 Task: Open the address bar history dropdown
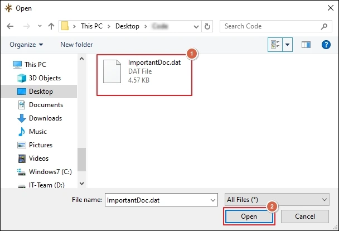pos(196,27)
